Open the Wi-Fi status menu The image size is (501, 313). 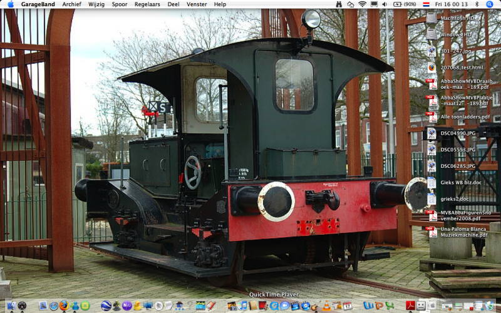tap(362, 4)
